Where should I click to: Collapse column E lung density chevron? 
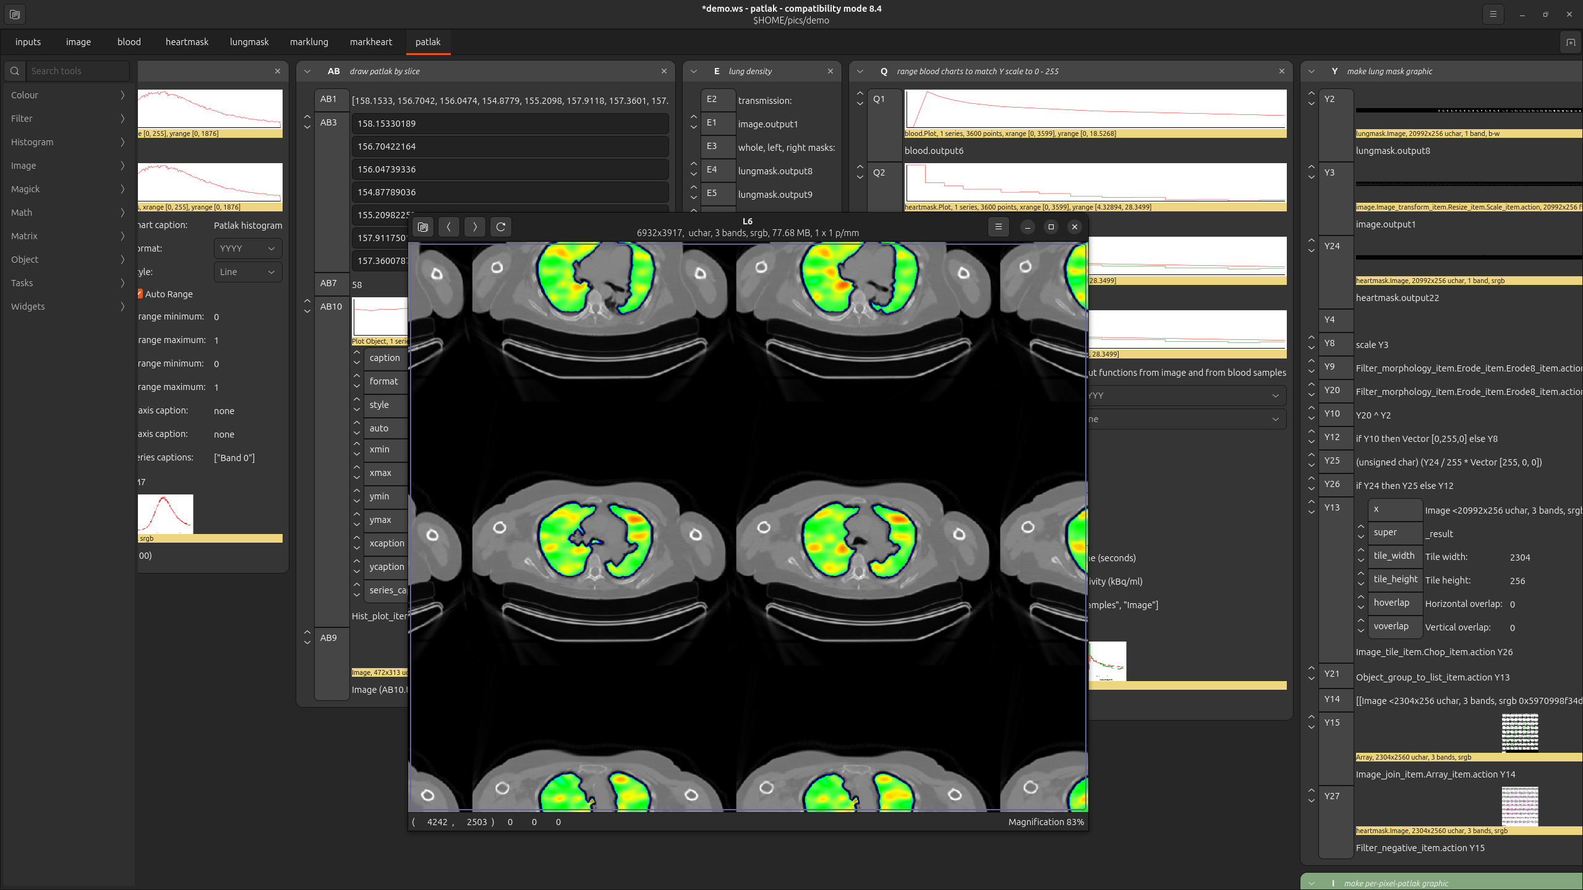(694, 71)
